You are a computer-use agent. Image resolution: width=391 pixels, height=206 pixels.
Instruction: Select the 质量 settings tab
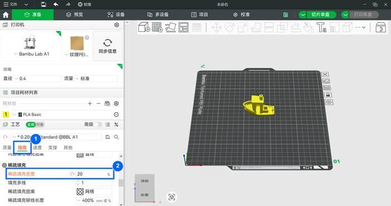(7, 147)
